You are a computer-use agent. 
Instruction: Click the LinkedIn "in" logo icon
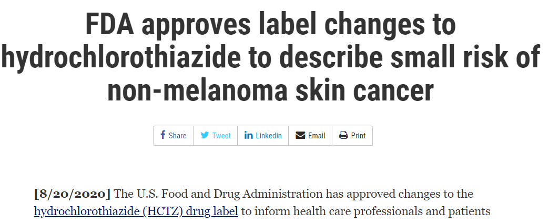pyautogui.click(x=249, y=135)
